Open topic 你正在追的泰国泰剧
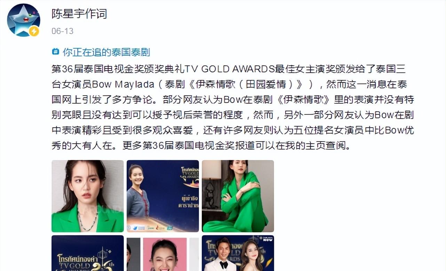446x271 pixels. point(106,52)
